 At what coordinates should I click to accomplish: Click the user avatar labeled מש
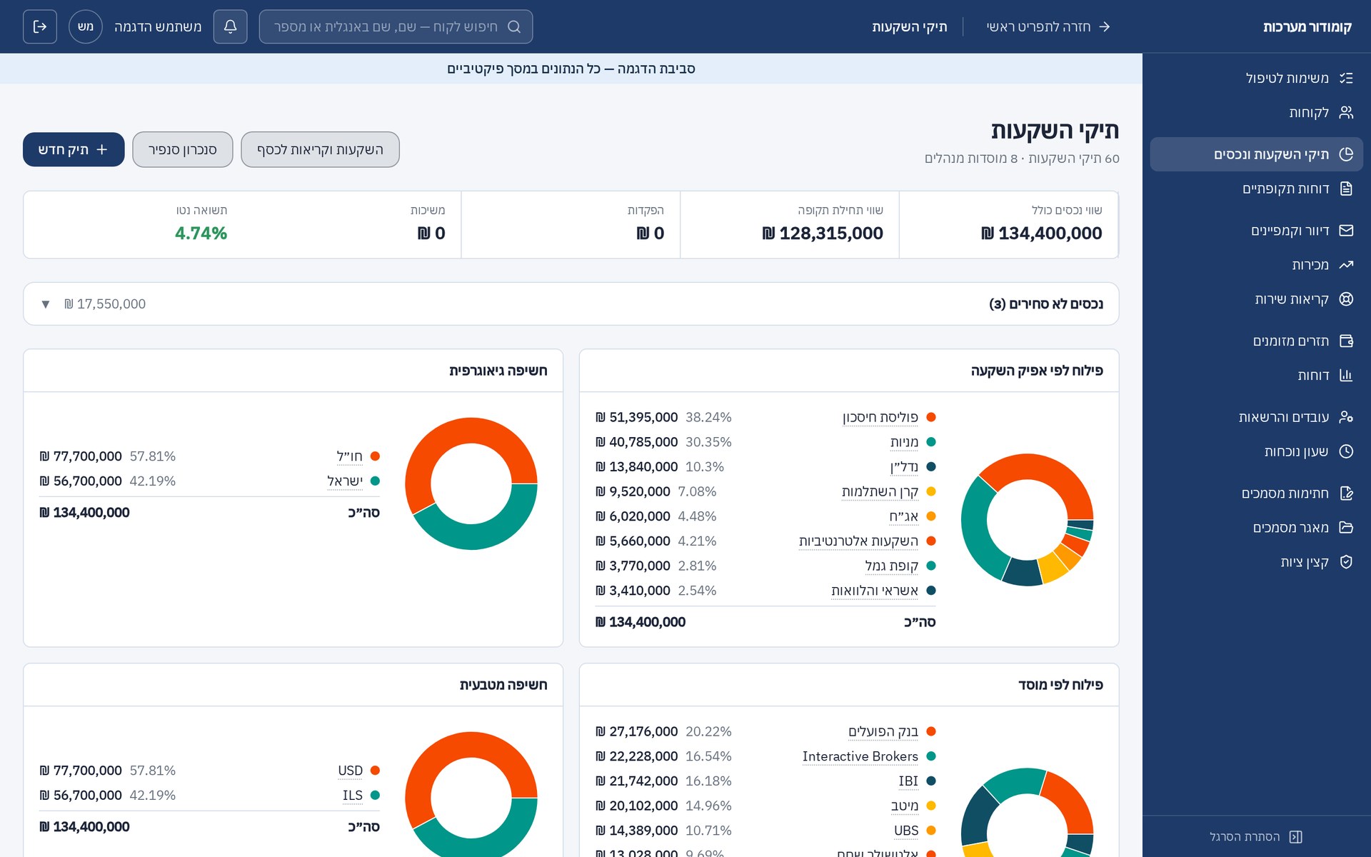click(x=86, y=26)
